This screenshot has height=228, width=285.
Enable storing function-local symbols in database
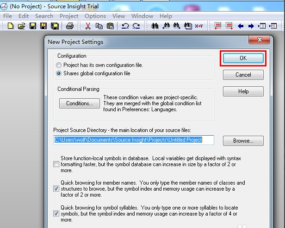[56, 164]
